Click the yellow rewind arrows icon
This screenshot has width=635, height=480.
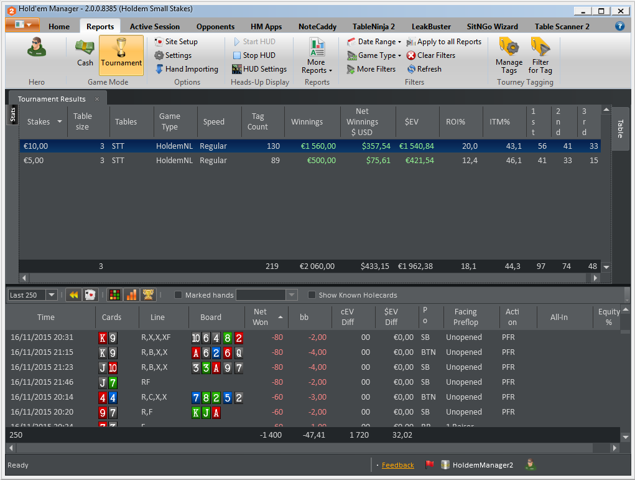coord(73,295)
